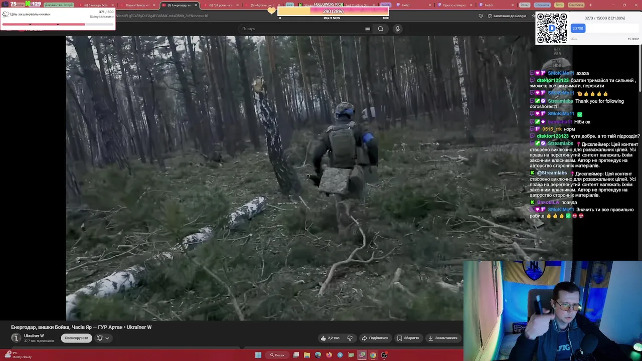
Task: Click the Ціль за шанувальниками progress bar
Action: (57, 24)
